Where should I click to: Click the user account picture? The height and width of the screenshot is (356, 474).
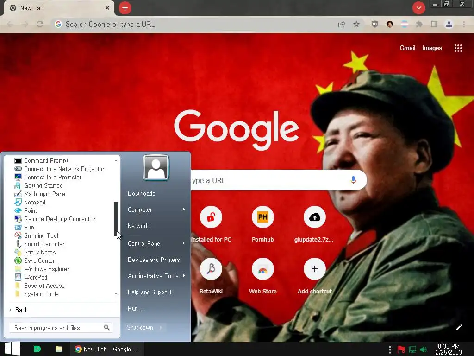pyautogui.click(x=156, y=167)
